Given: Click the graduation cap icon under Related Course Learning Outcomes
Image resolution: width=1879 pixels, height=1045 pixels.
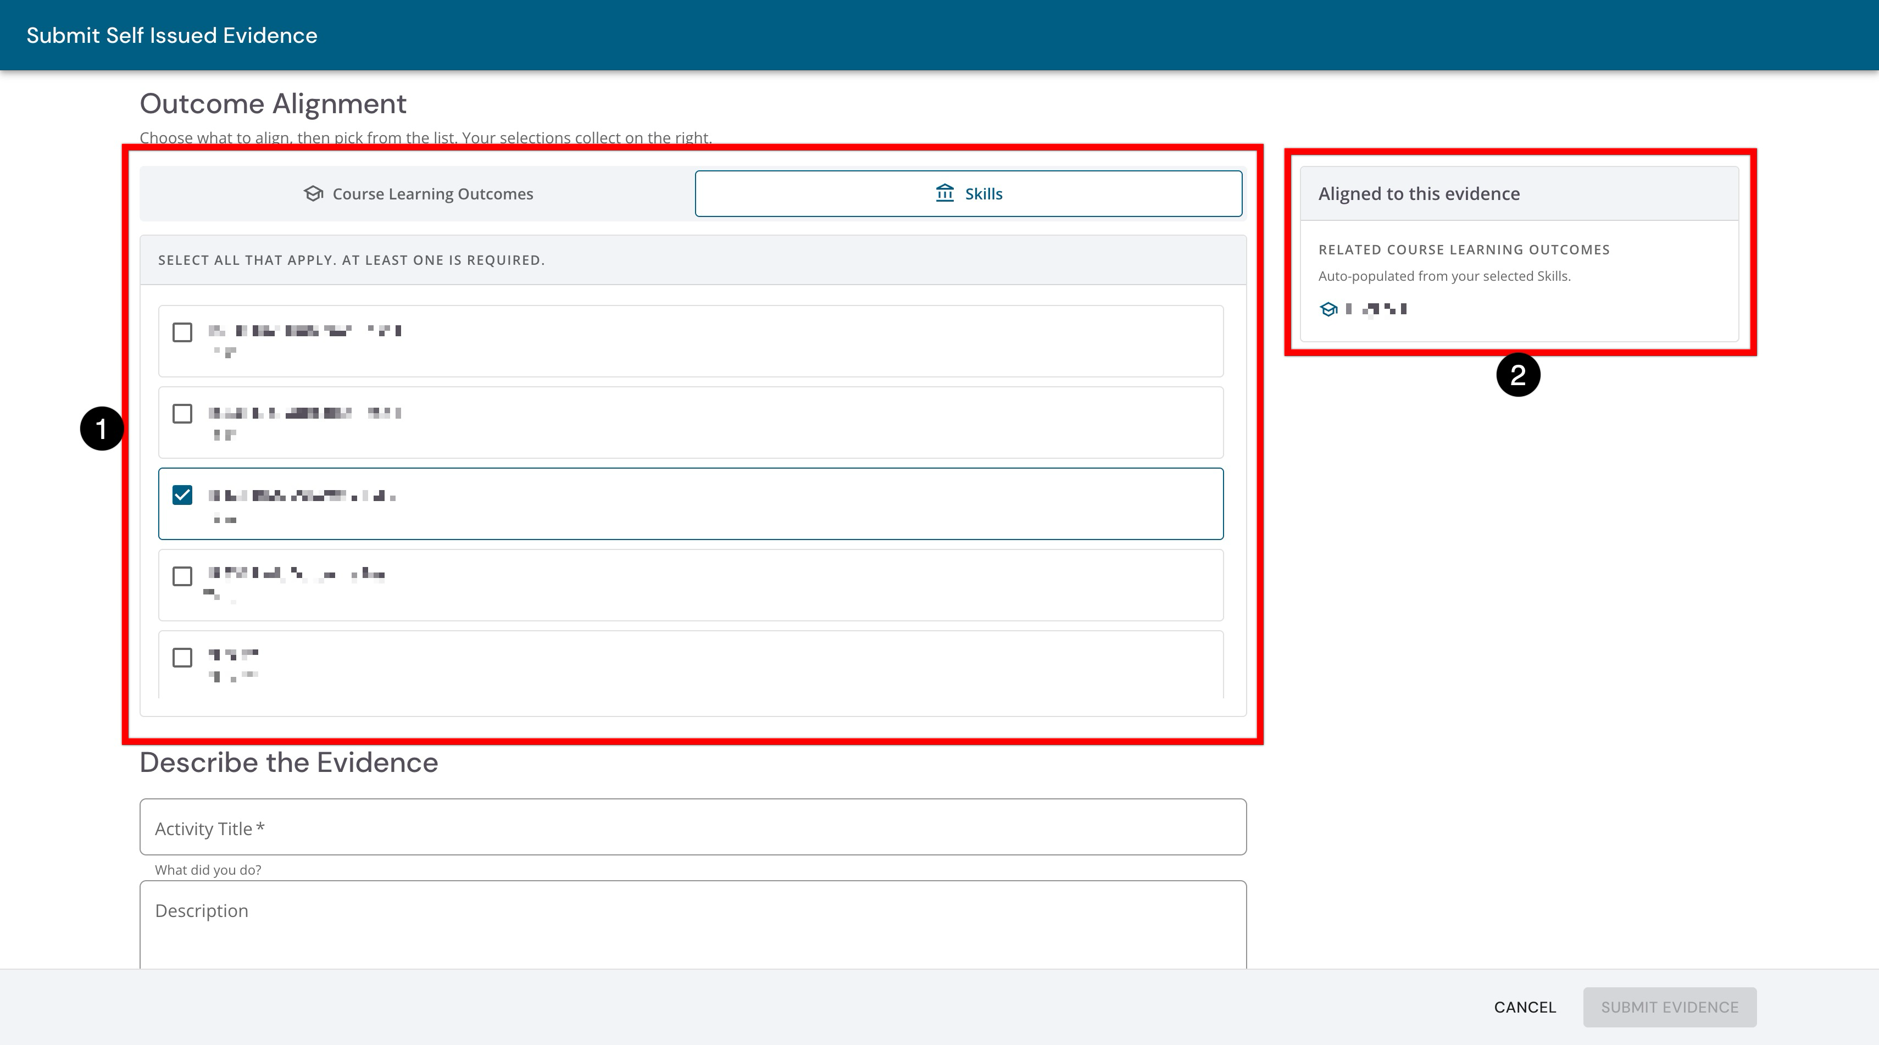Looking at the screenshot, I should tap(1328, 309).
